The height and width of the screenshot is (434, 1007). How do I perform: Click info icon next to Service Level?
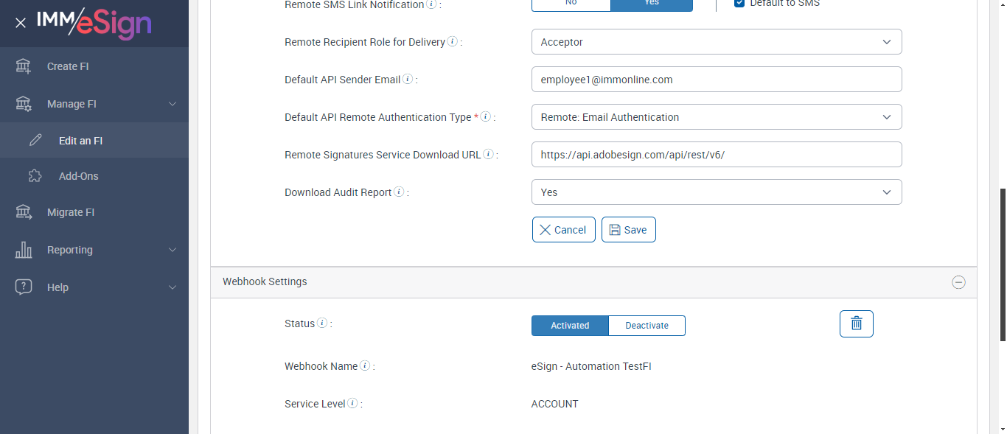pos(352,404)
